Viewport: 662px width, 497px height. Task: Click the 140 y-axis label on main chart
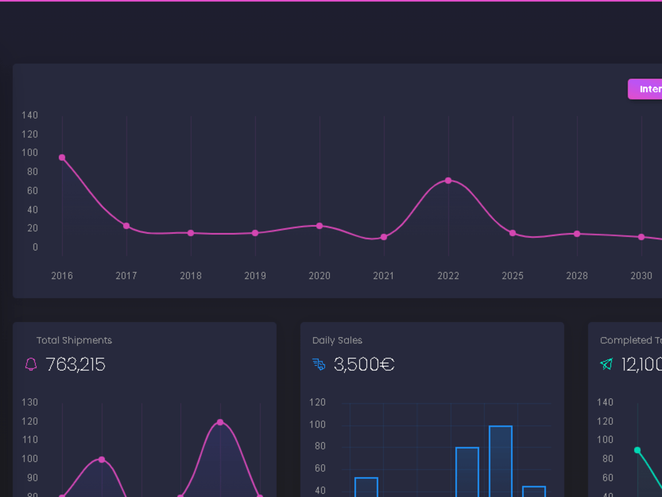coord(30,115)
